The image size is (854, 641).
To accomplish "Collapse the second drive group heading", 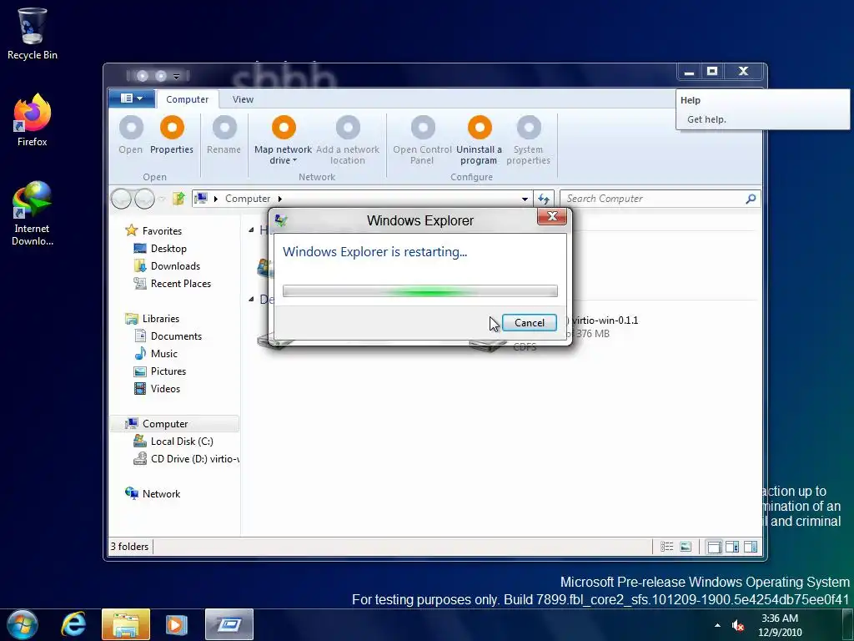I will pos(251,299).
